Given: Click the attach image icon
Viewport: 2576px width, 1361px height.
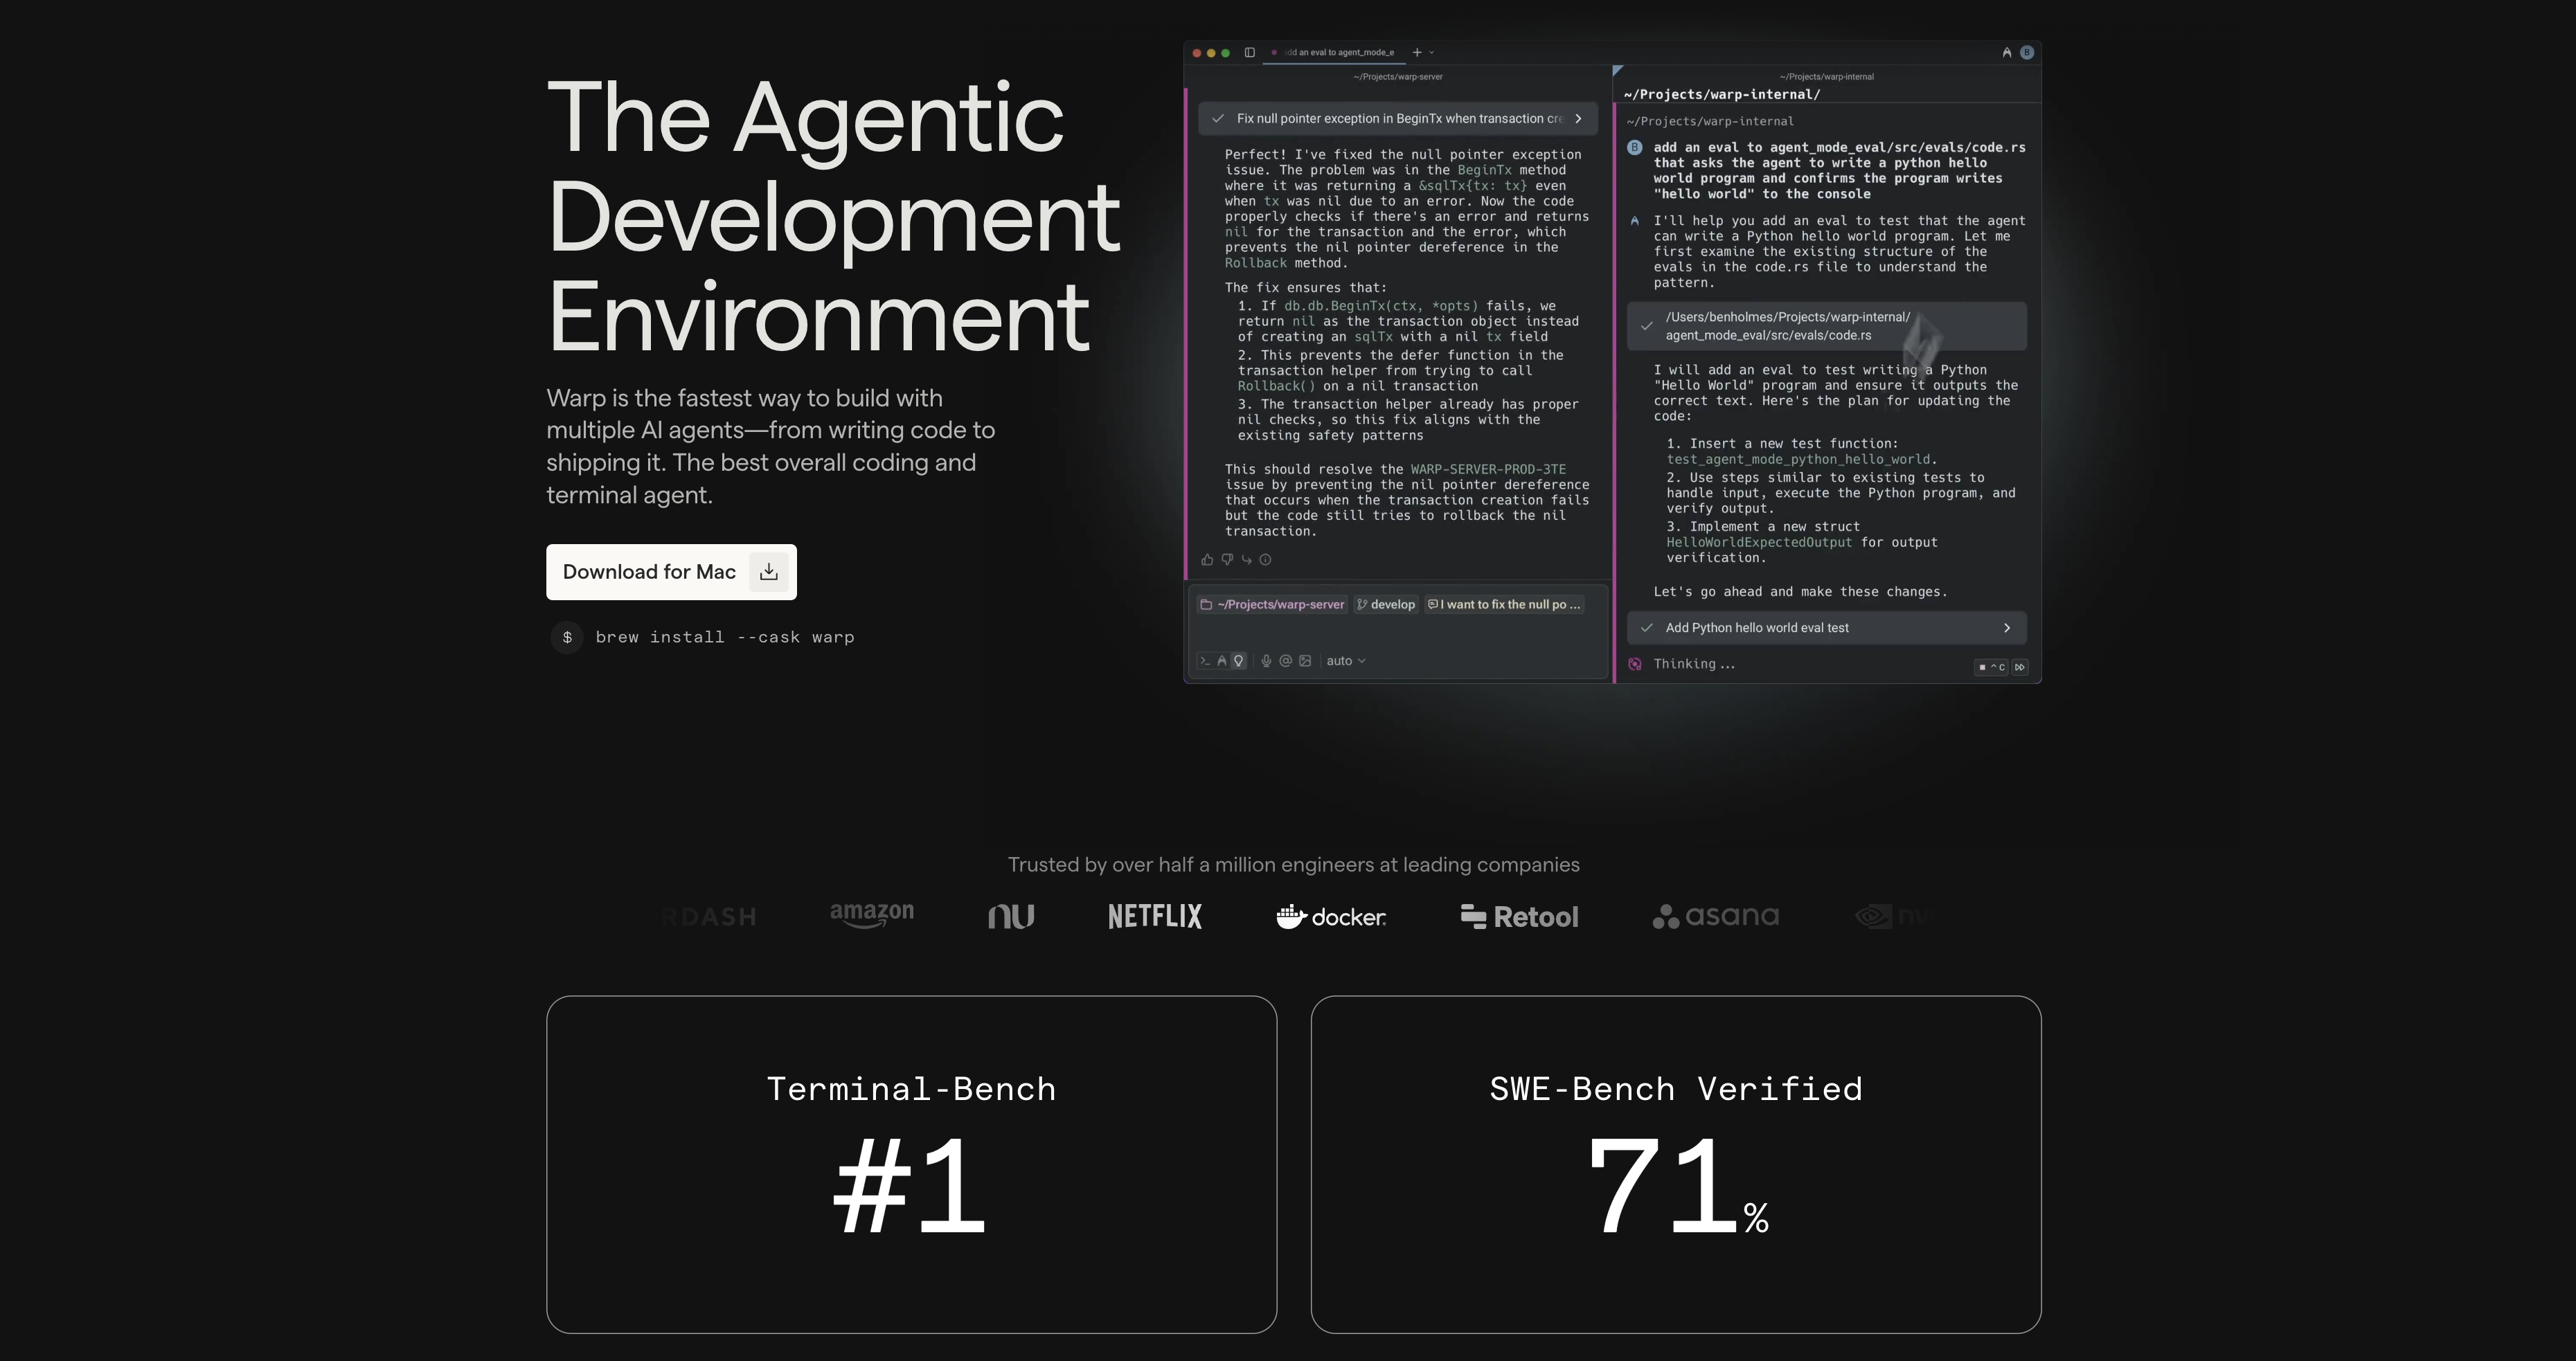Looking at the screenshot, I should (1305, 661).
